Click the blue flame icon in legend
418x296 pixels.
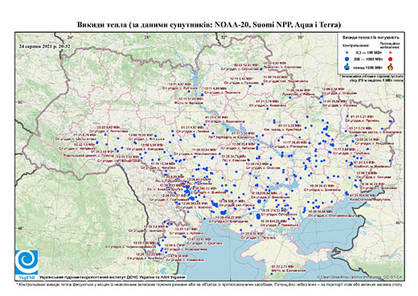click(347, 67)
